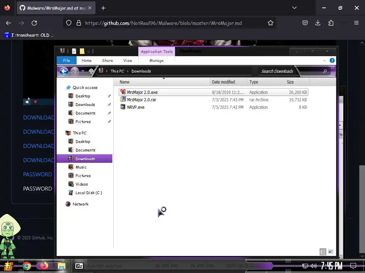Open 7-Zip from the taskbar
Viewport: 365px width, 273px height.
pos(79,266)
